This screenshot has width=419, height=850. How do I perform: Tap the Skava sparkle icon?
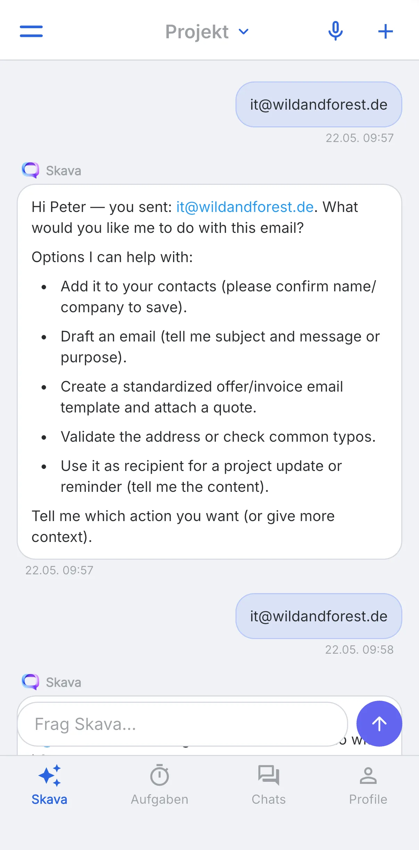tap(50, 776)
